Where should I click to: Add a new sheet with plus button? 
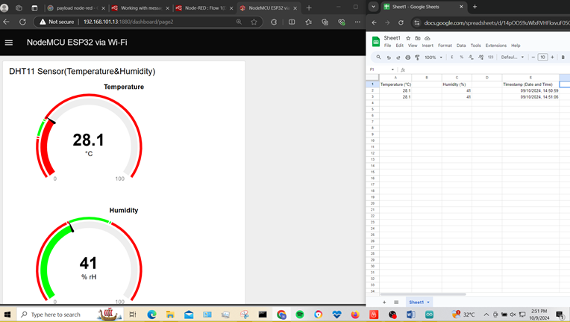(x=385, y=303)
